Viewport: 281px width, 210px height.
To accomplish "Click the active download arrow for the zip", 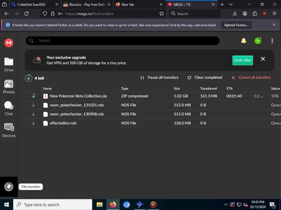I will coord(33,96).
